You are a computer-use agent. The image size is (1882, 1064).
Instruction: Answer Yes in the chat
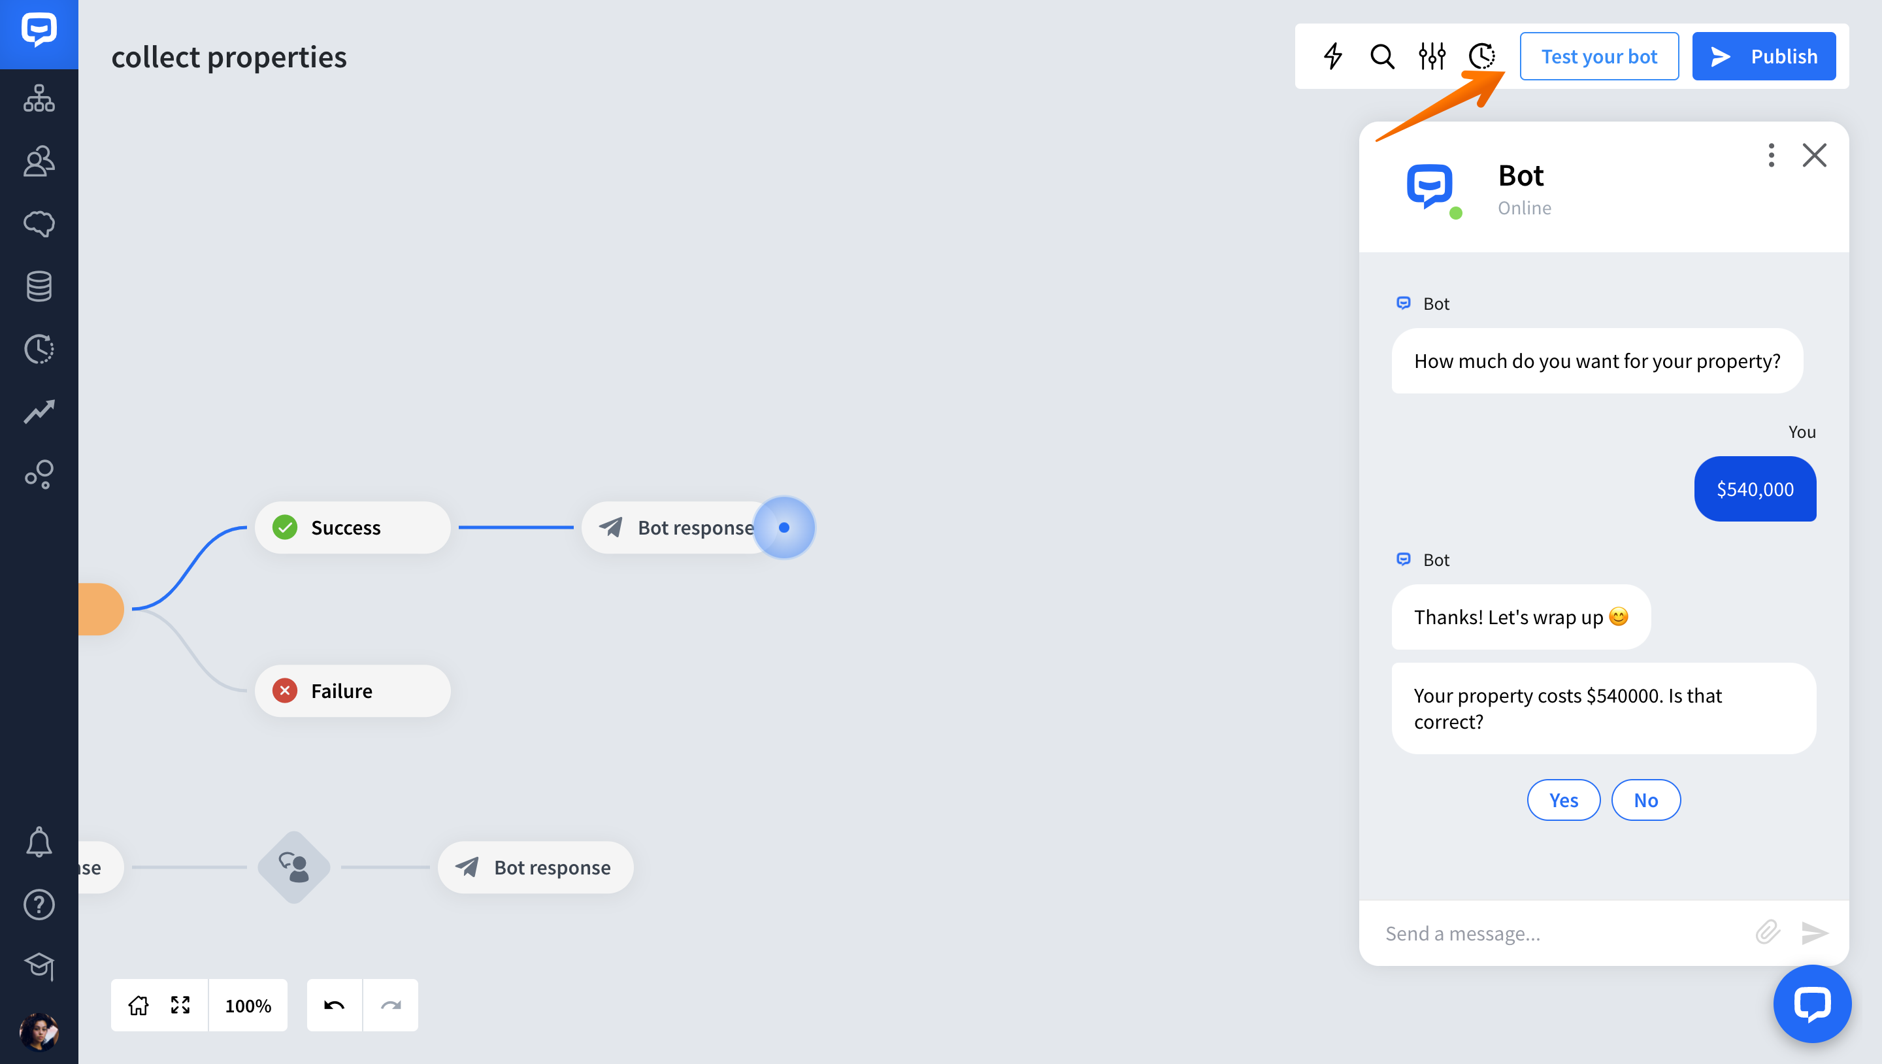(1564, 800)
